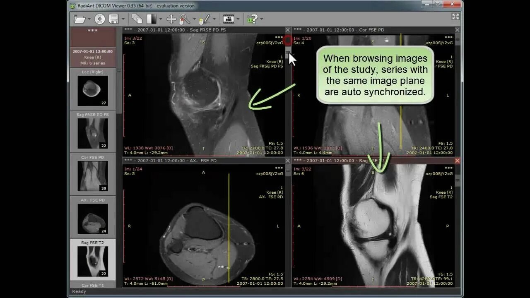The width and height of the screenshot is (530, 298).
Task: Select the Cor FSE PD series thumbnail
Action: [93, 174]
